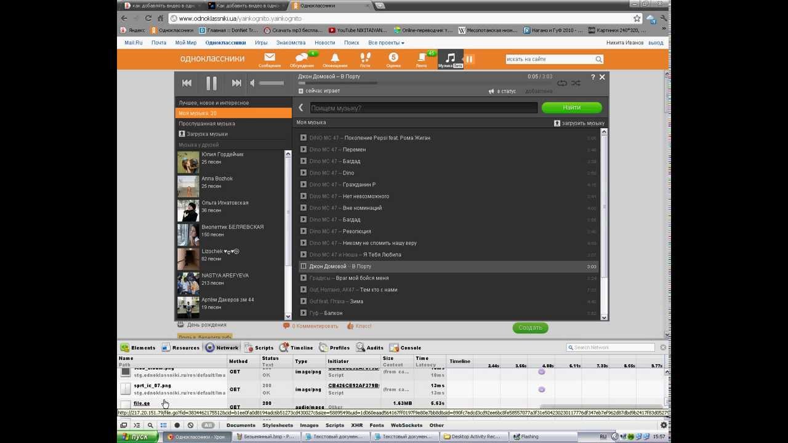Viewport: 788px width, 443px height.
Task: Switch to DevTools Console tab
Action: tap(406, 348)
